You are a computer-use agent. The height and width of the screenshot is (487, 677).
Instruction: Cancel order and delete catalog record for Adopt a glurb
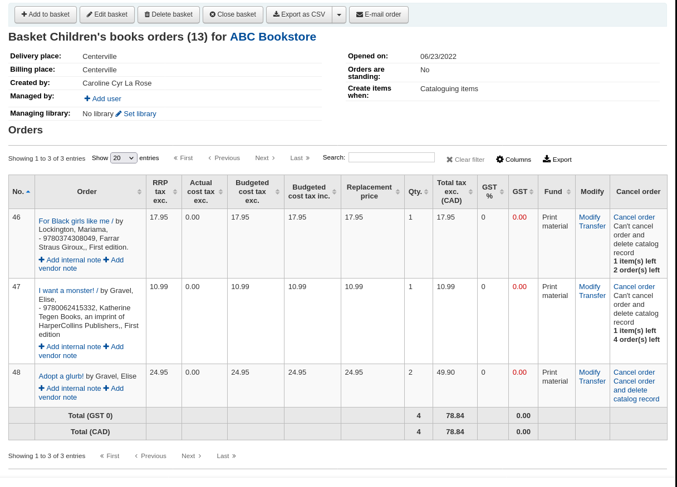pyautogui.click(x=636, y=390)
